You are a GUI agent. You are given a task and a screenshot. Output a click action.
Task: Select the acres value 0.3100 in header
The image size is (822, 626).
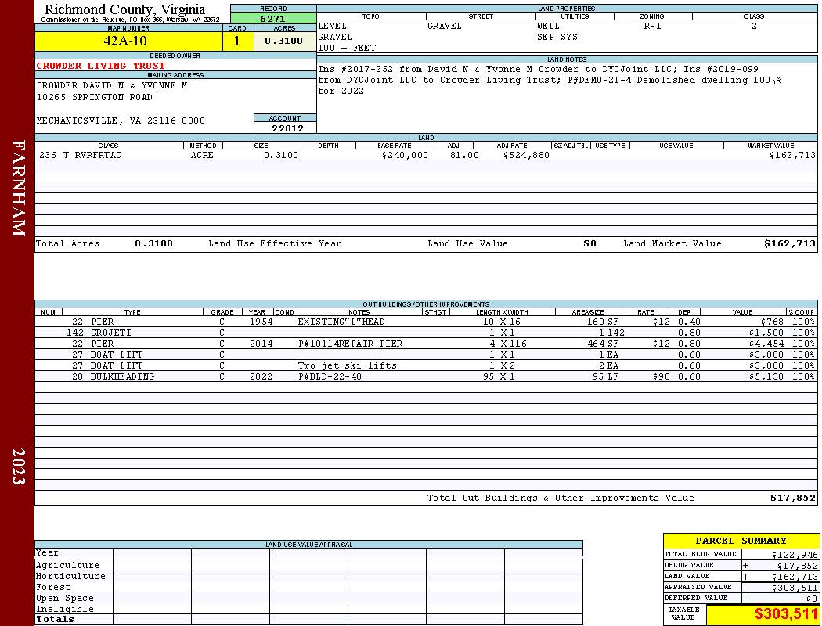click(283, 41)
